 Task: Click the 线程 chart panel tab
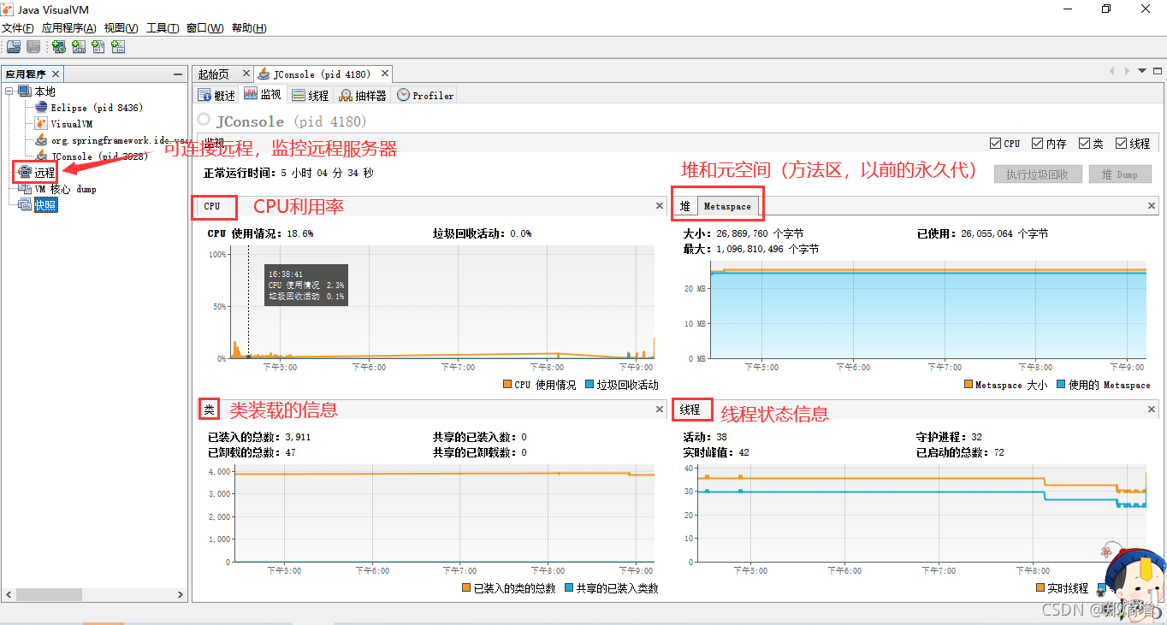(690, 410)
